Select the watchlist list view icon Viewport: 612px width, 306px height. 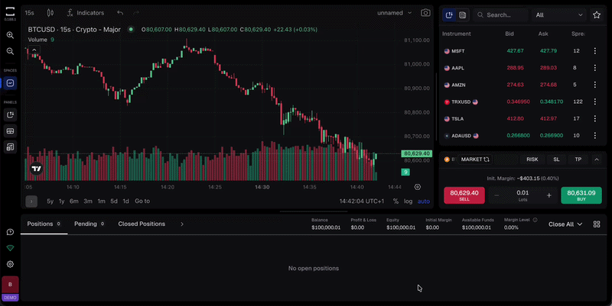pyautogui.click(x=449, y=14)
